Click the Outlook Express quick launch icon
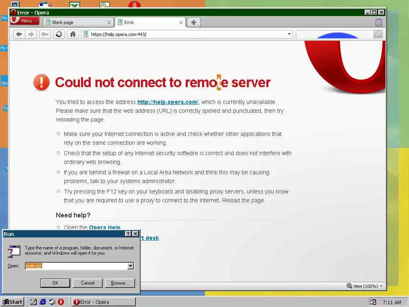 [52, 302]
